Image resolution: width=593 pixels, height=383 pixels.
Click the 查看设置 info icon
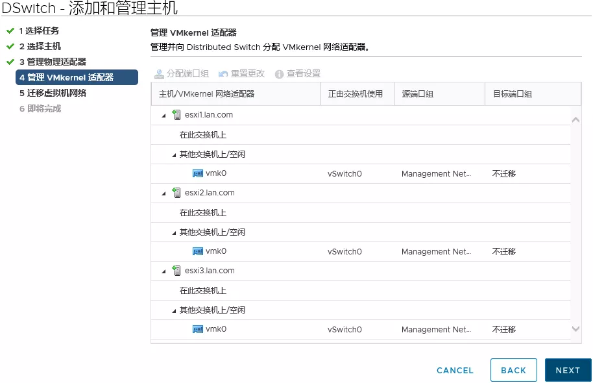[280, 74]
